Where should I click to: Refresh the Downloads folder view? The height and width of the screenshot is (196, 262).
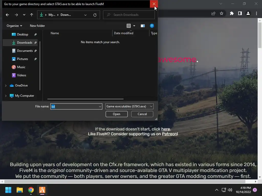click(x=95, y=15)
